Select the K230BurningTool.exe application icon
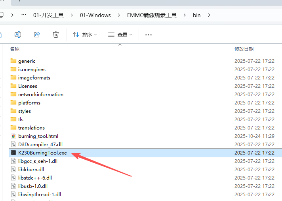Viewport: 282px width, 201px height. click(13, 153)
